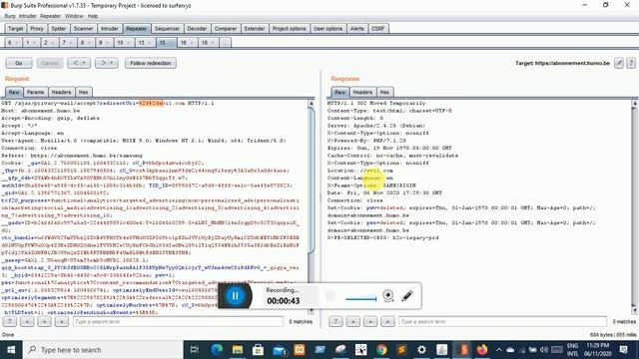Click the request search term field

[178, 321]
